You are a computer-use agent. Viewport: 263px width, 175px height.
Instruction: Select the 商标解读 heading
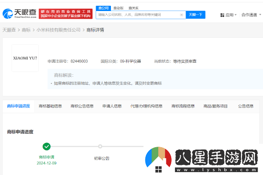click(64, 75)
